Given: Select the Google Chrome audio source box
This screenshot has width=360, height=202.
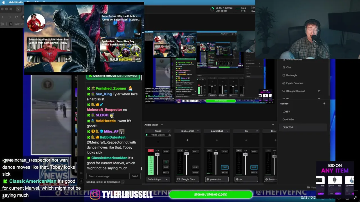Looking at the screenshot, I should tap(187, 179).
